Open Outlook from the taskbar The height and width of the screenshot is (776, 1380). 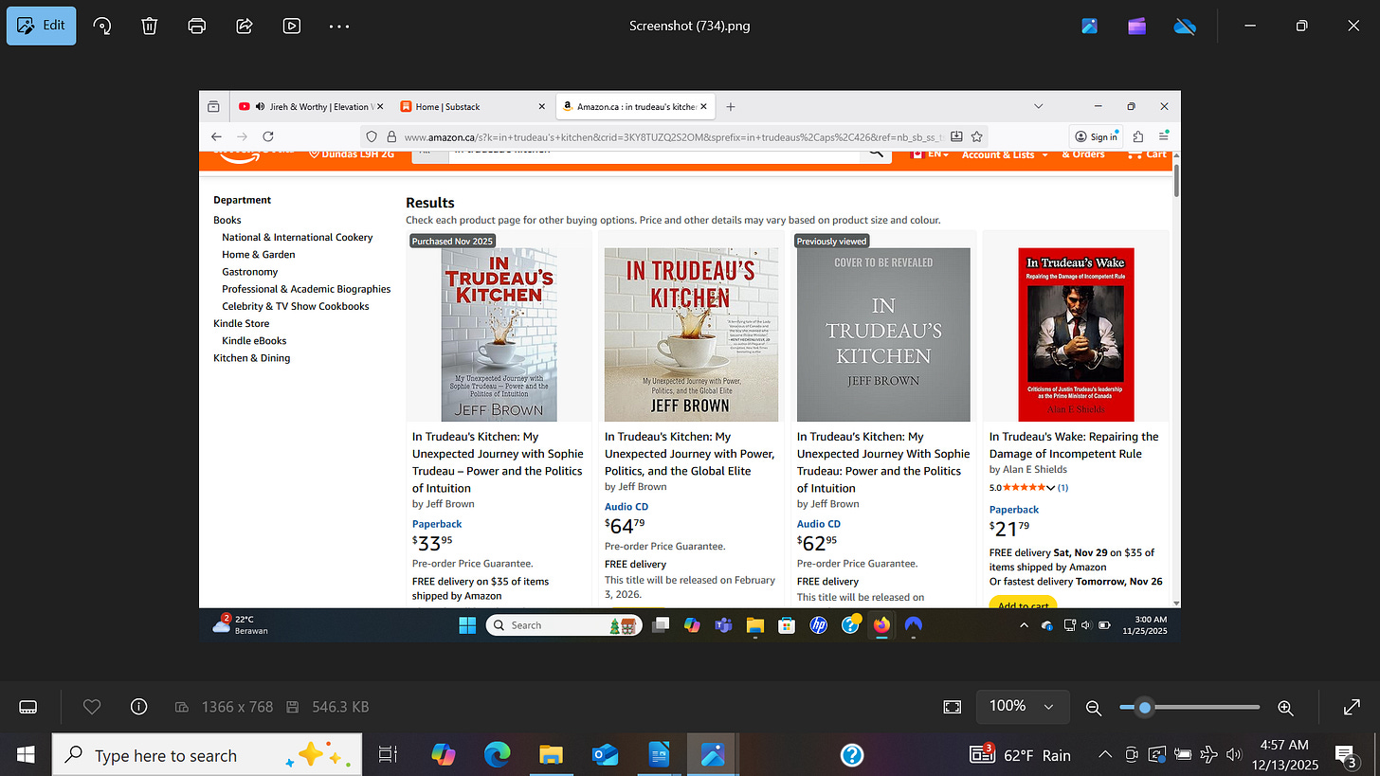[x=605, y=755]
